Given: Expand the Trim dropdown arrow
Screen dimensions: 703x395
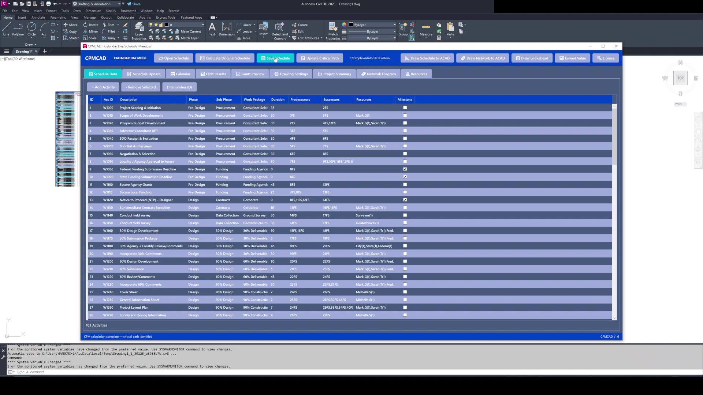Looking at the screenshot, I should pos(118,25).
